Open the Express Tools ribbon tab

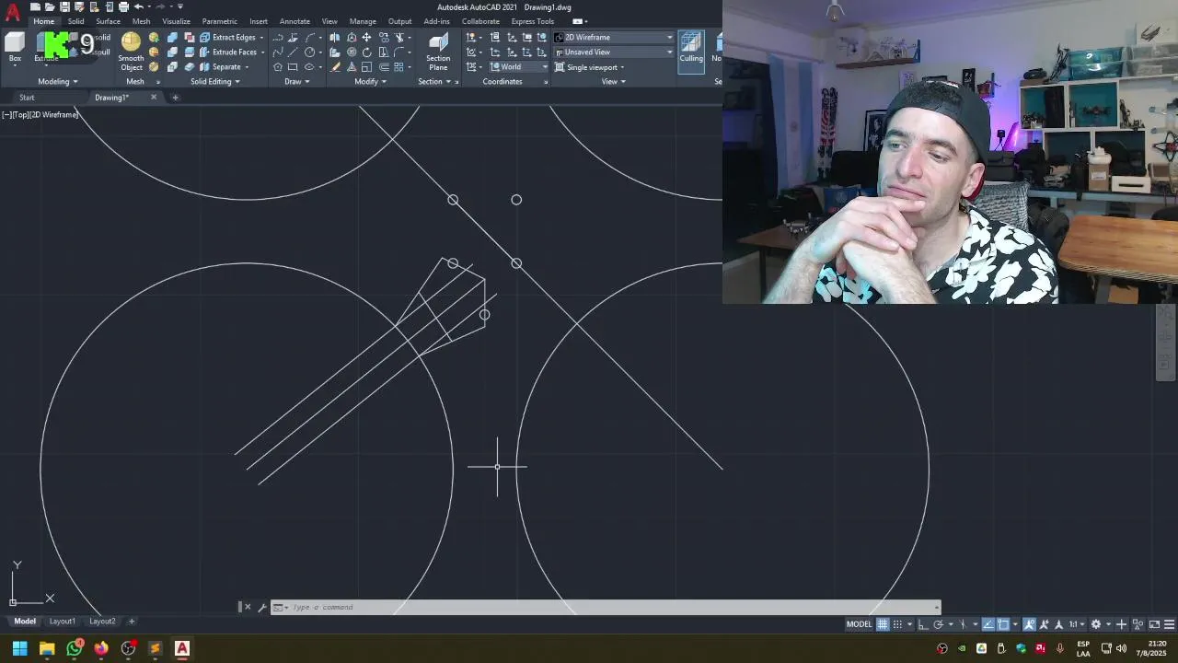coord(533,21)
